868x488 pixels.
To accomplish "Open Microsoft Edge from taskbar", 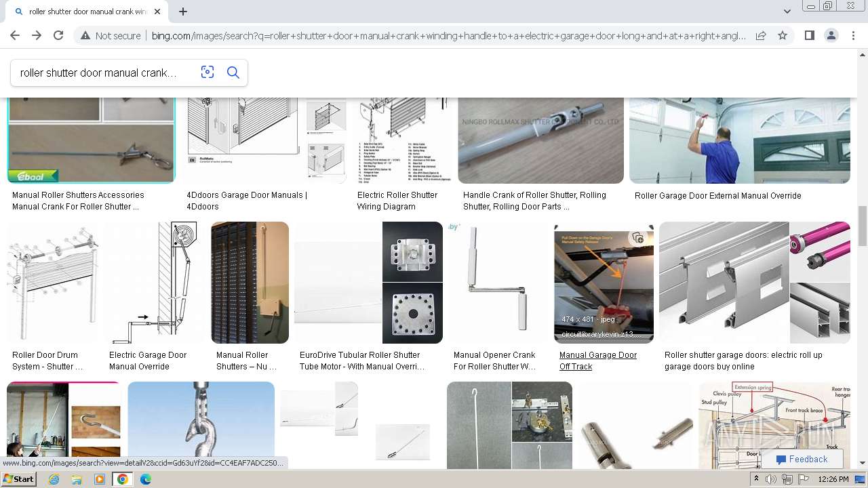I will (146, 479).
